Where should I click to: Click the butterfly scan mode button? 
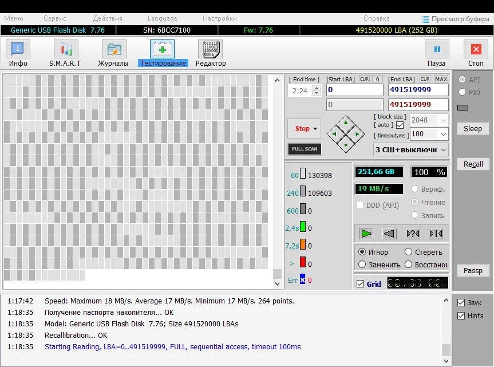coord(436,234)
